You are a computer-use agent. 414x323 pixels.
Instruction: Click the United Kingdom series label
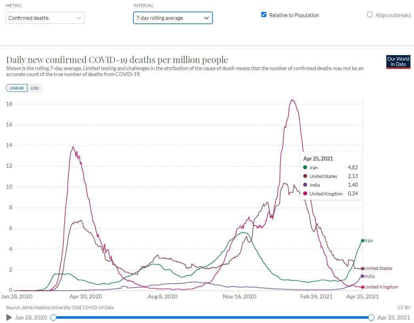pos(381,287)
